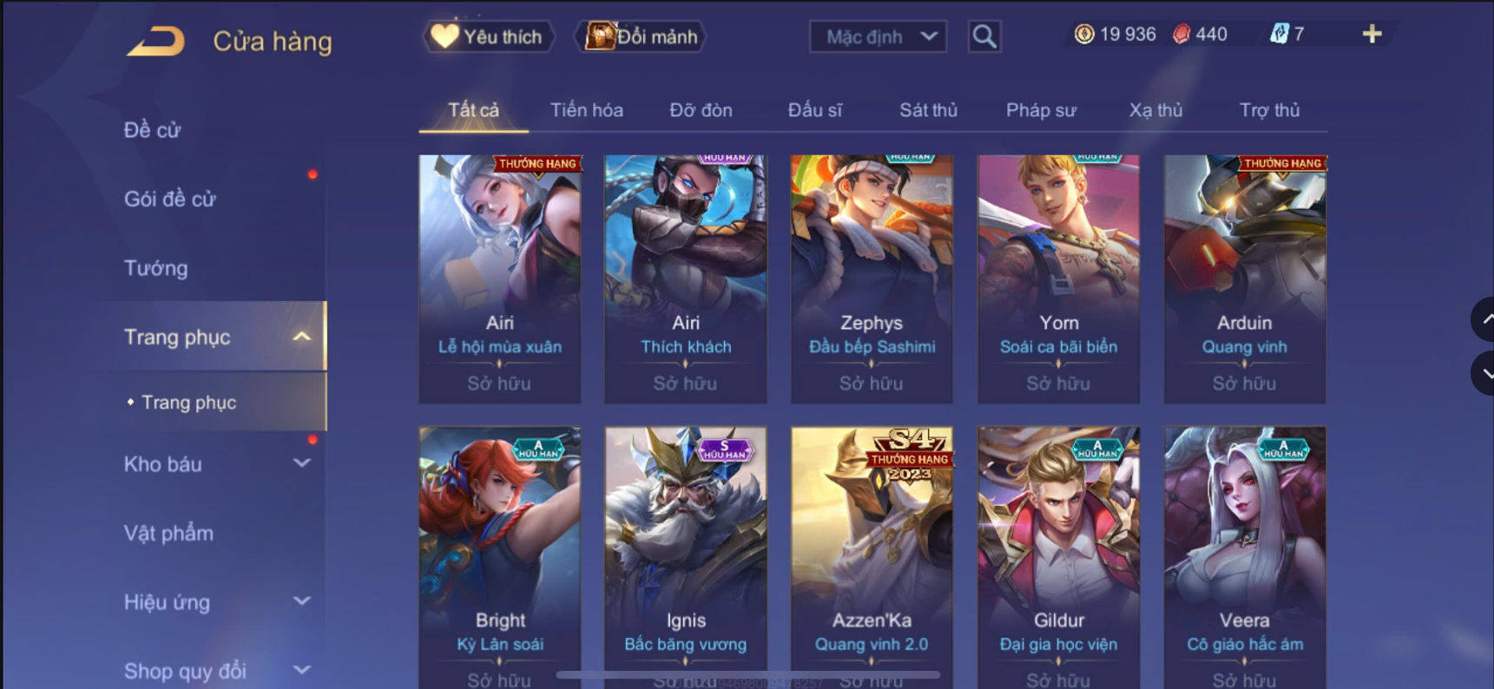
Task: Click the upward arrow side panel icon
Action: (1484, 319)
